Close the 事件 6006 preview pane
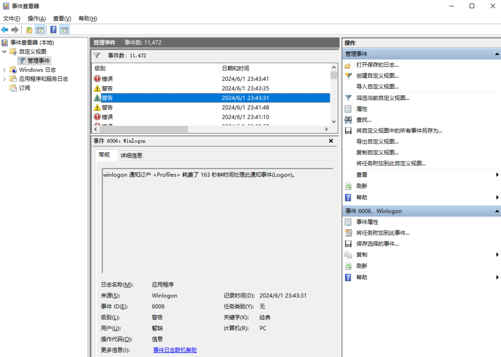This screenshot has height=357, width=501. pyautogui.click(x=331, y=141)
